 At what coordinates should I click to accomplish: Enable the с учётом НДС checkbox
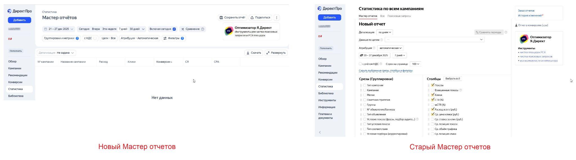click(360, 64)
